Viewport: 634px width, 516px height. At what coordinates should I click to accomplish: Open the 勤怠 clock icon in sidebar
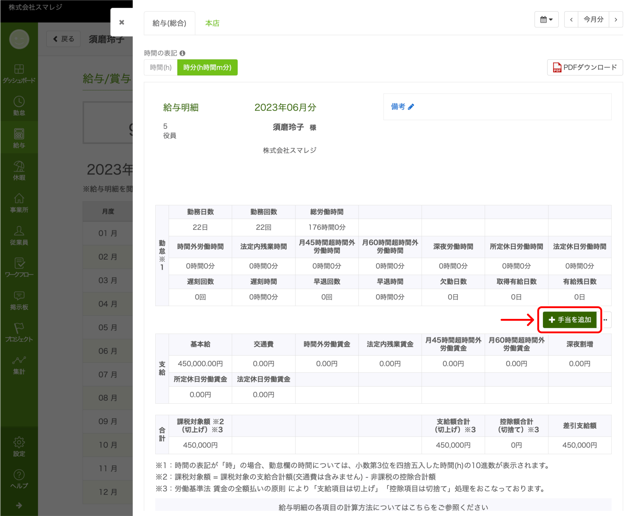(x=19, y=106)
